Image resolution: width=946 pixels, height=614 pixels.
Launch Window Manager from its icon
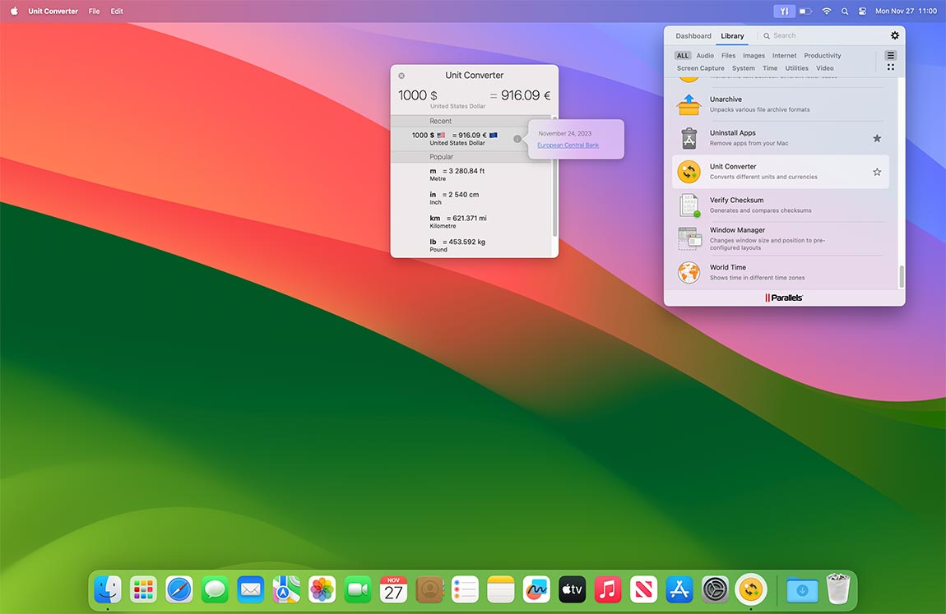pos(689,238)
